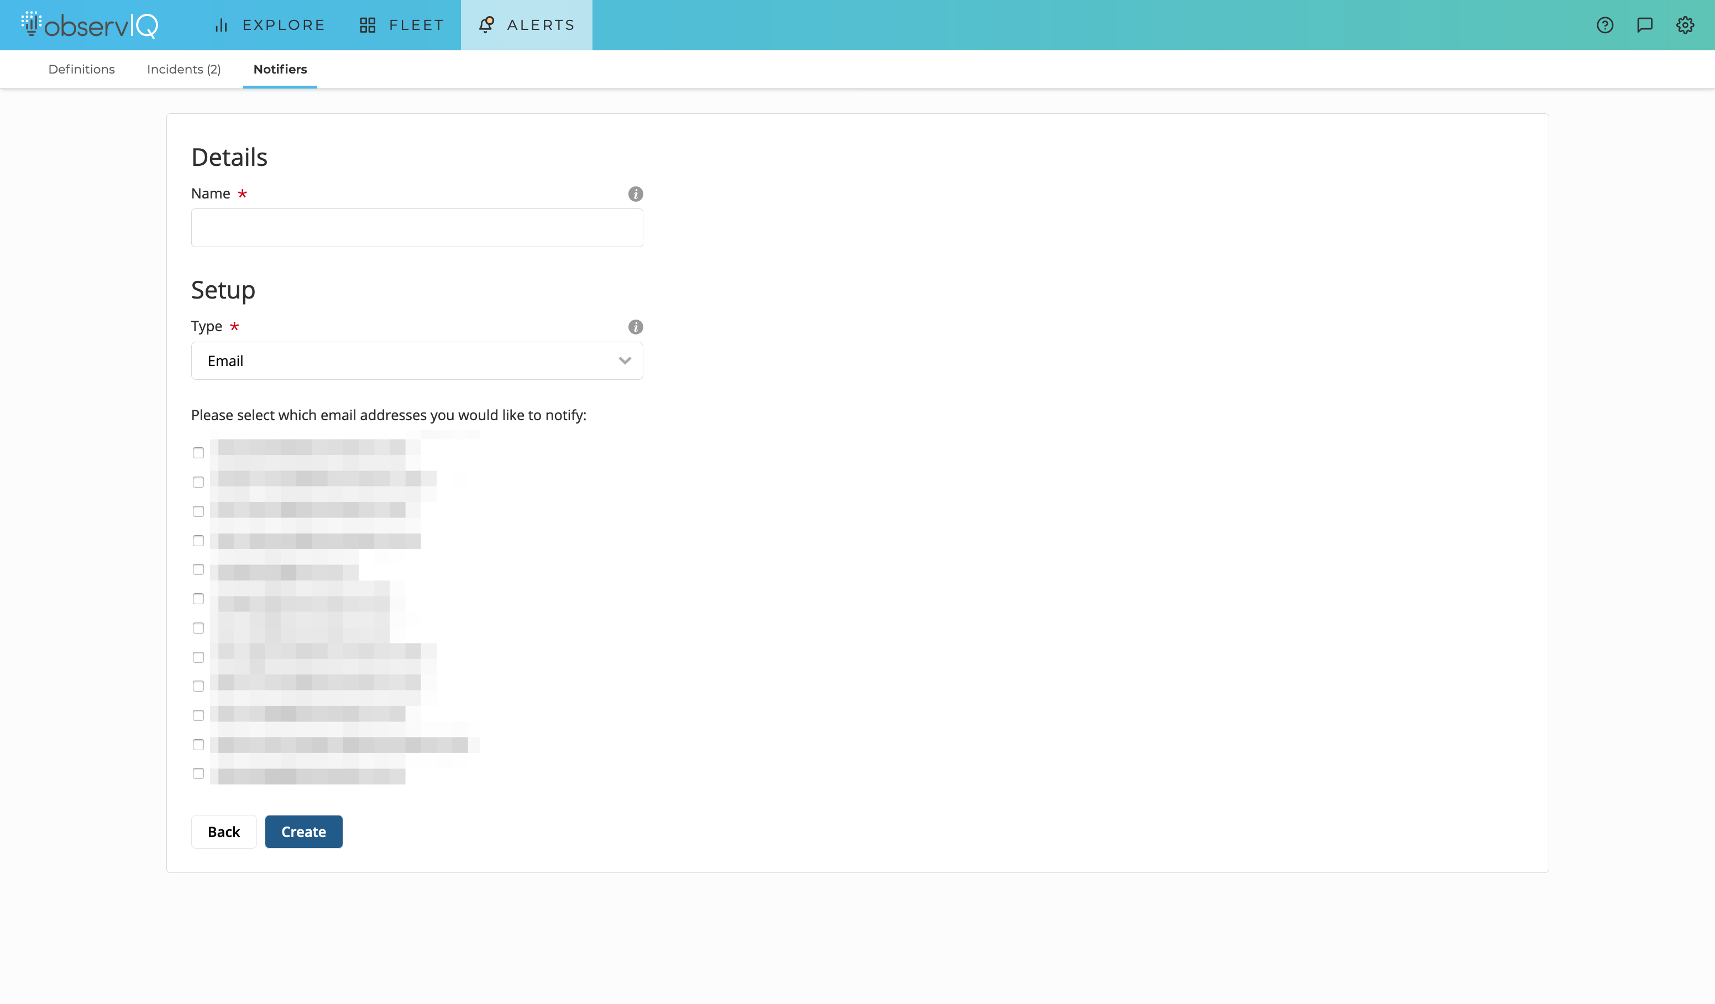The image size is (1715, 1004).
Task: Open the chat message icon
Action: (1644, 25)
